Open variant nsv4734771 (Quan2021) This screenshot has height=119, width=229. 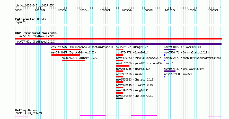tap(132, 52)
